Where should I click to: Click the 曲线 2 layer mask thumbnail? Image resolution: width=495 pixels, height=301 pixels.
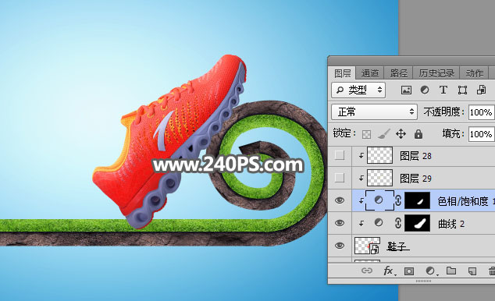[x=418, y=223]
